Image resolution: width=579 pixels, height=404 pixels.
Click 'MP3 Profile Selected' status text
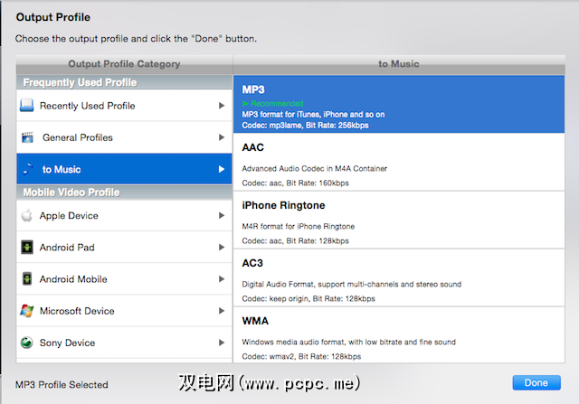62,385
